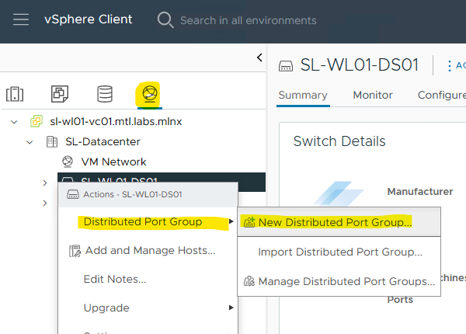Click the switch icon beside SL-WL01-DS01 title

(286, 66)
